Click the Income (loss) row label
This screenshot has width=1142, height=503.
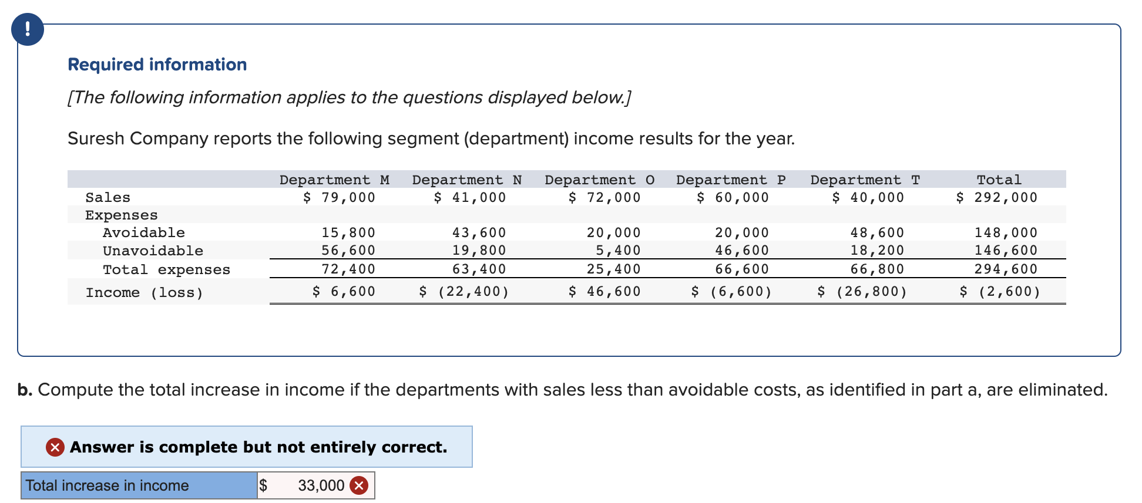click(145, 292)
